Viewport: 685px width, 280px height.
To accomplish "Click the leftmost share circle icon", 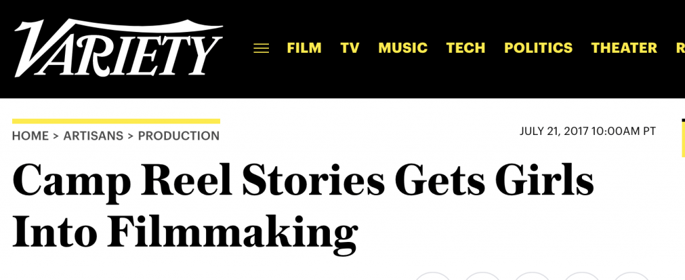I will pyautogui.click(x=432, y=276).
